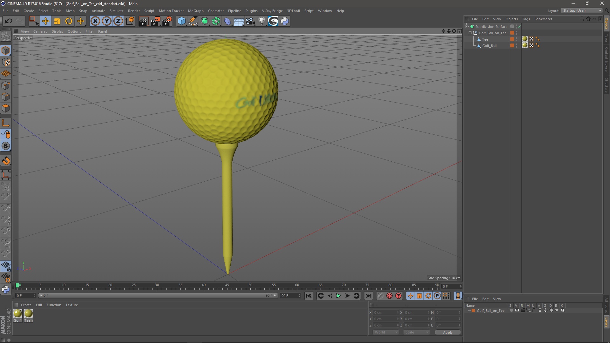Click frame 45 on the timeline ruler
The image size is (610, 343).
coord(227,286)
